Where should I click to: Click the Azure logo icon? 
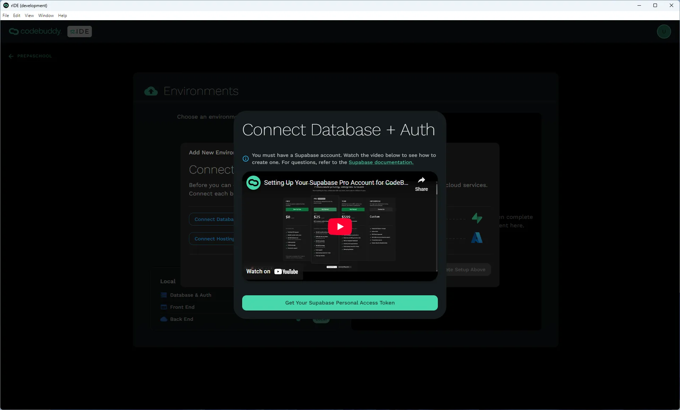pyautogui.click(x=477, y=238)
